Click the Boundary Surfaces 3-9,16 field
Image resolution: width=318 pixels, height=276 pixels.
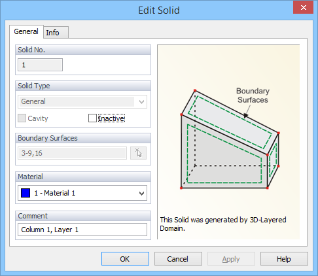pos(72,153)
